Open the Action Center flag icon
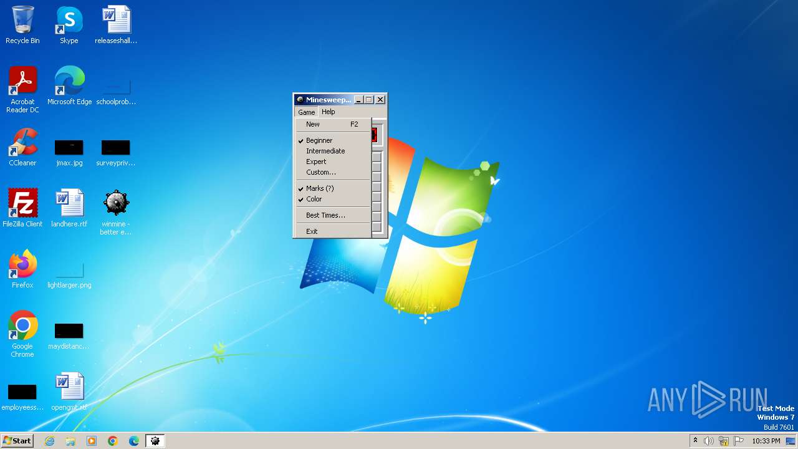798x449 pixels. (739, 441)
